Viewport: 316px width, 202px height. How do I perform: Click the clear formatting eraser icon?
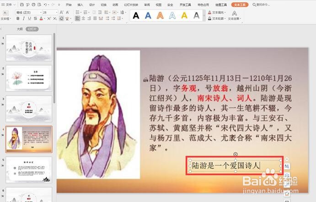[x=61, y=19]
